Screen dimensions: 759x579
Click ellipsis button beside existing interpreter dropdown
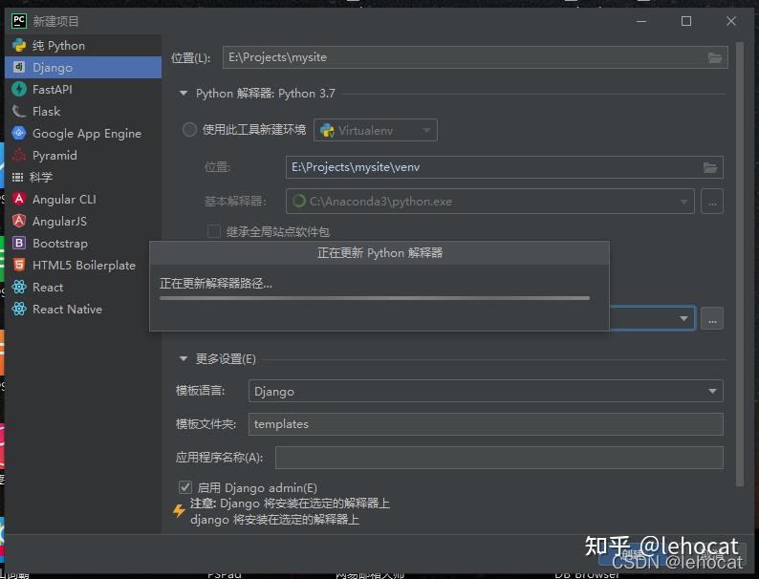click(x=712, y=319)
